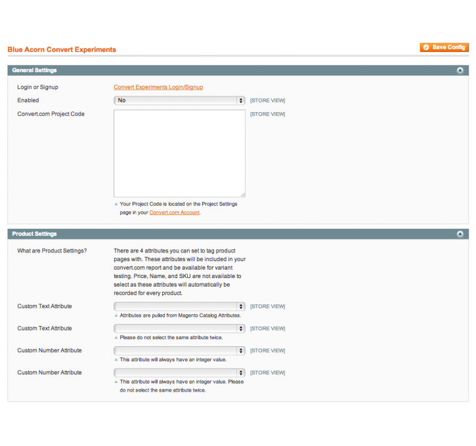The width and height of the screenshot is (476, 446).
Task: Click the [STORE VIEW] text beside Project Code
Action: pos(267,114)
